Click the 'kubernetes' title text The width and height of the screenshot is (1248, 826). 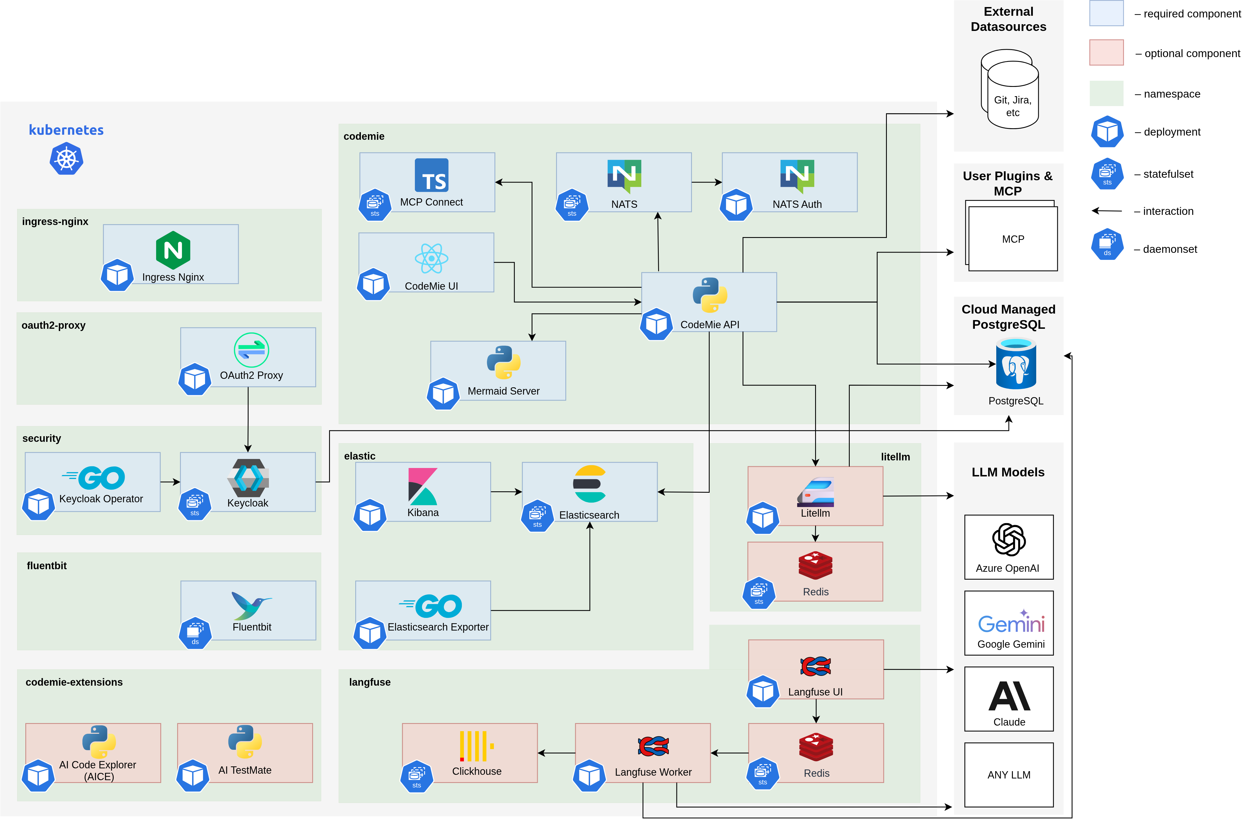(x=66, y=130)
